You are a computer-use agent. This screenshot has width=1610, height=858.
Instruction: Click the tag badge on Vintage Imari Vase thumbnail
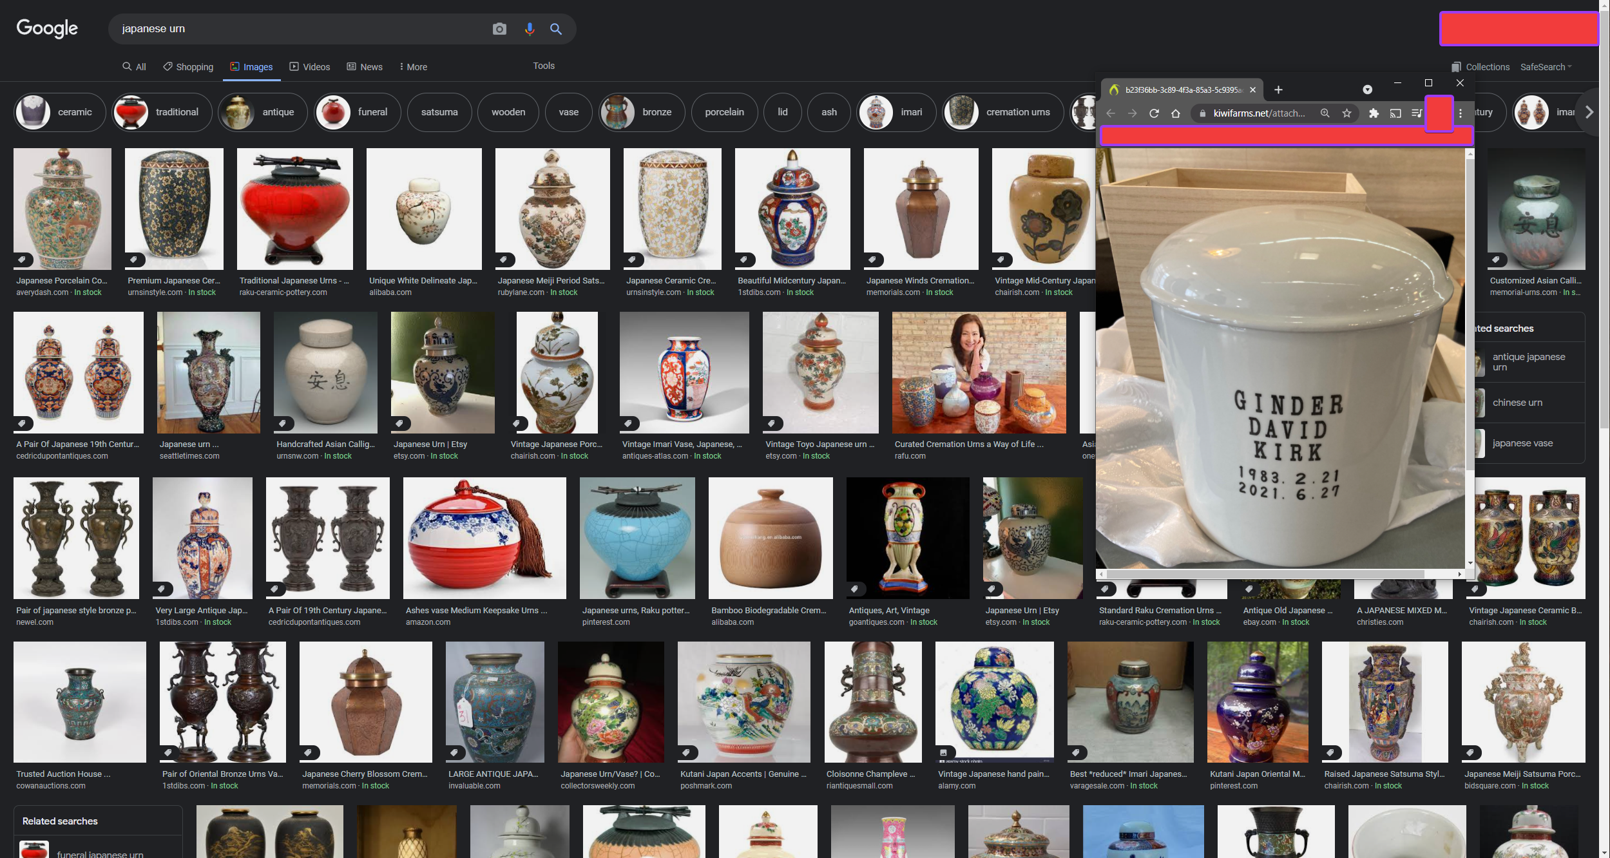click(629, 423)
